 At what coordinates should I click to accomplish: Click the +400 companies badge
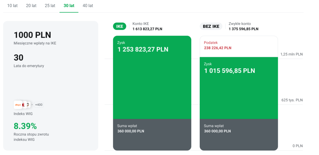click(x=39, y=105)
